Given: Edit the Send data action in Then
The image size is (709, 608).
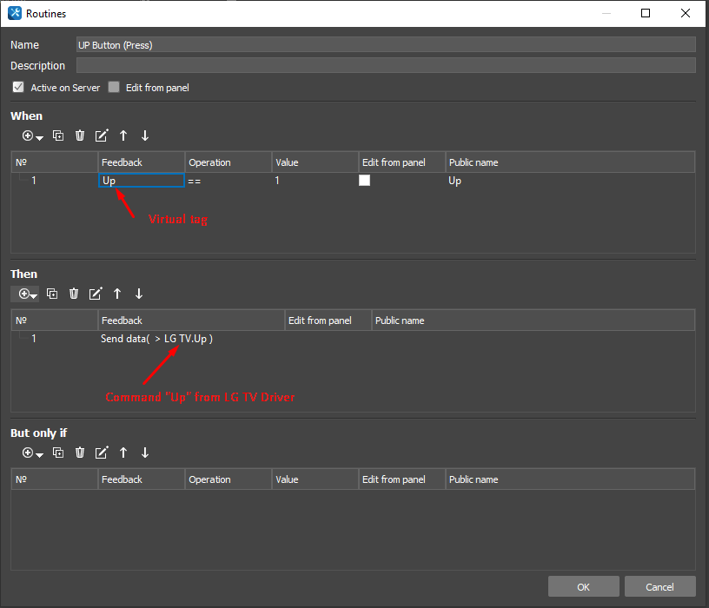Looking at the screenshot, I should pyautogui.click(x=96, y=294).
